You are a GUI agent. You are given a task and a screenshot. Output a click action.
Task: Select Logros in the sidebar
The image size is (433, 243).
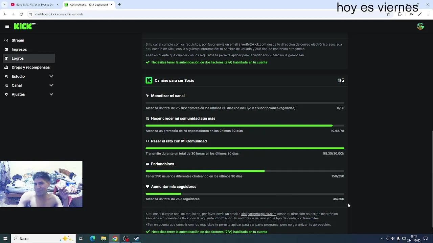coord(29,58)
